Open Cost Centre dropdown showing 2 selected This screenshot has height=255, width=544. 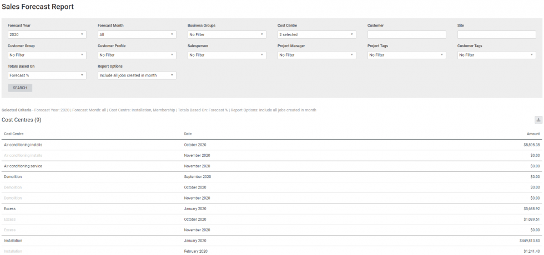[317, 34]
